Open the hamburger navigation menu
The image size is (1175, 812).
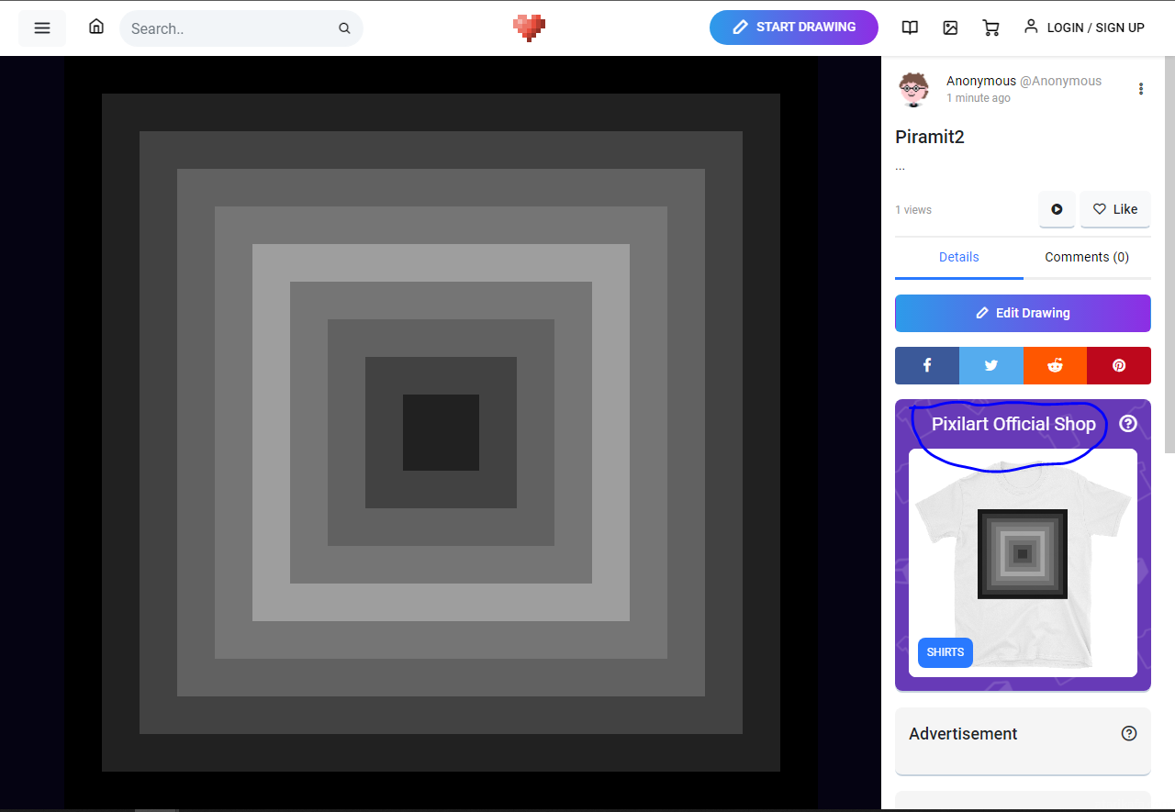42,28
